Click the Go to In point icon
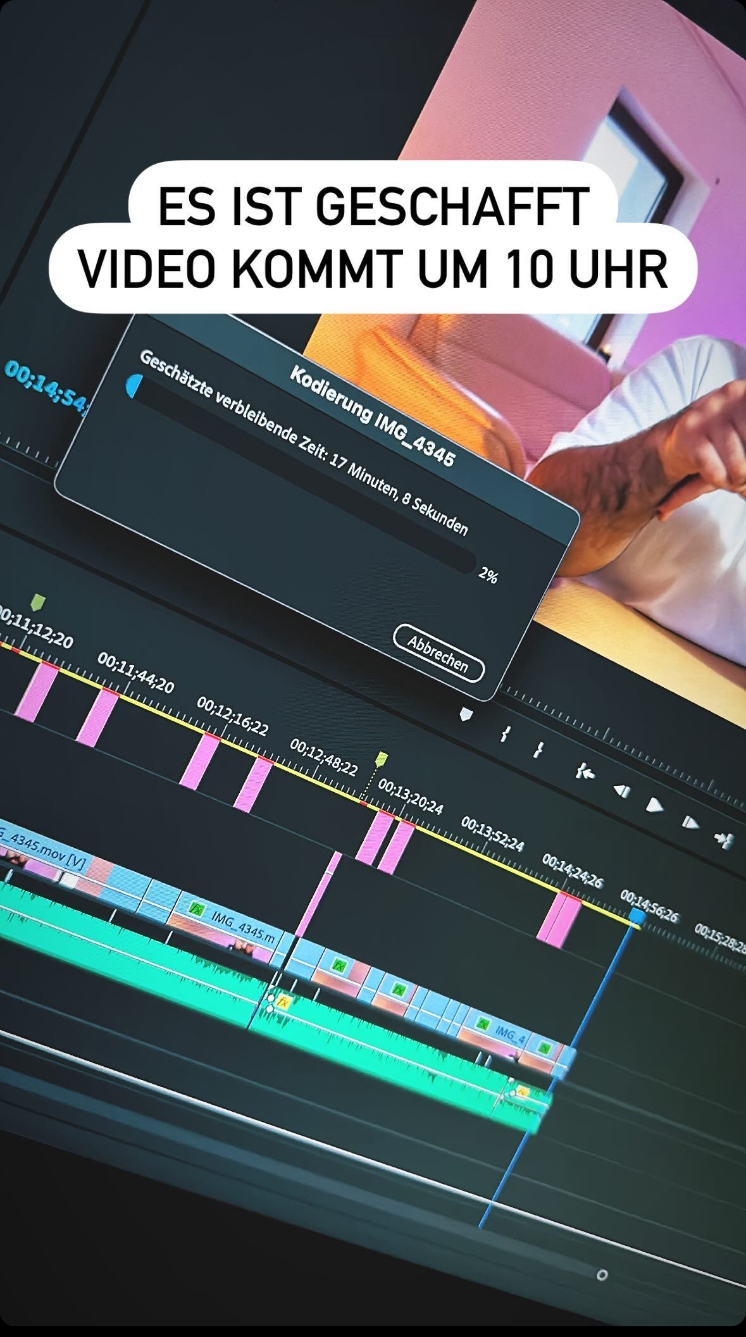Image resolution: width=746 pixels, height=1337 pixels. pyautogui.click(x=585, y=771)
